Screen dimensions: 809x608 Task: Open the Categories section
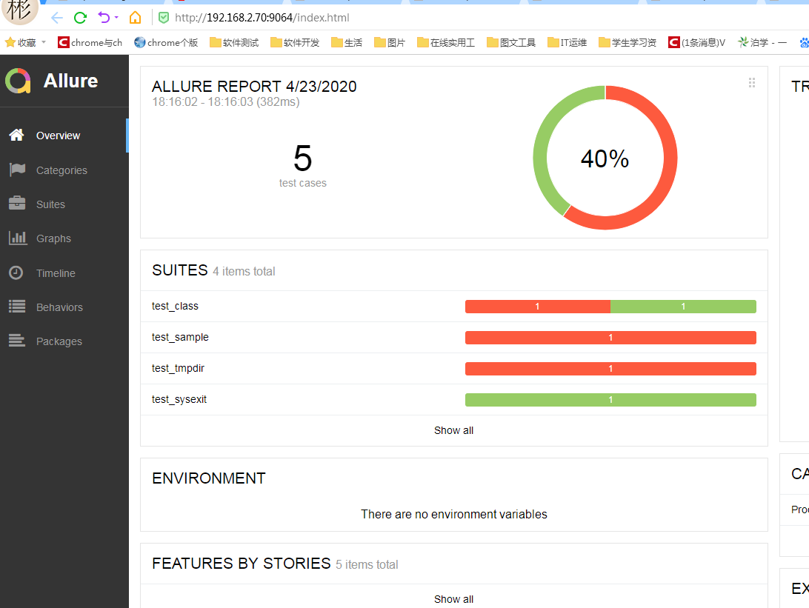64,170
